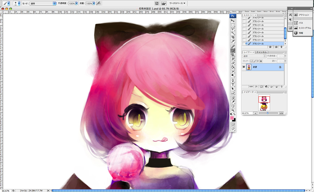Image resolution: width=314 pixels, height=192 pixels.
Task: Select the Custom Shape tool
Action: point(233,93)
